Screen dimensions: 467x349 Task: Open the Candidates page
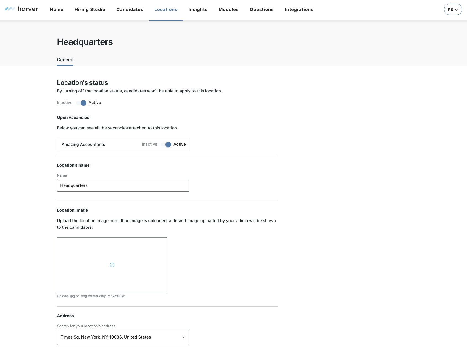(130, 10)
